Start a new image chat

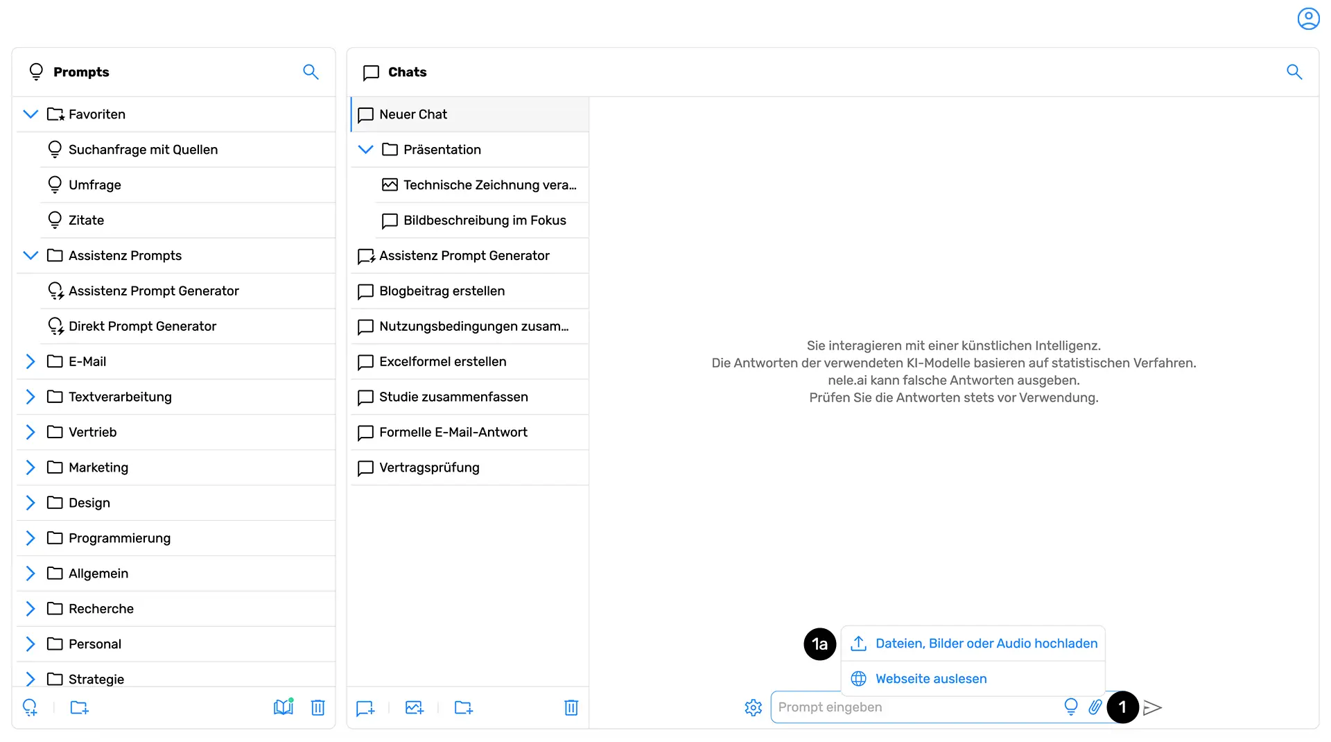coord(415,707)
